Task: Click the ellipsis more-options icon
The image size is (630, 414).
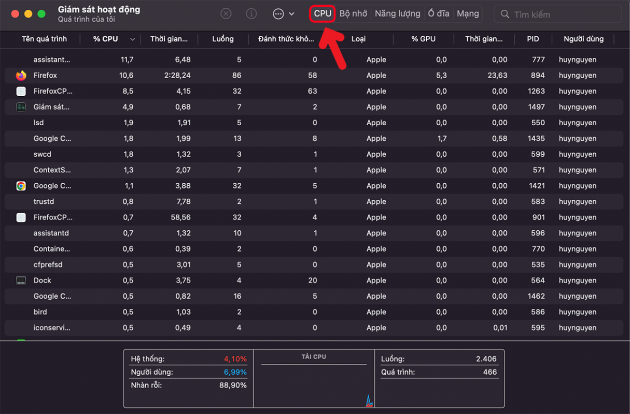Action: tap(278, 14)
